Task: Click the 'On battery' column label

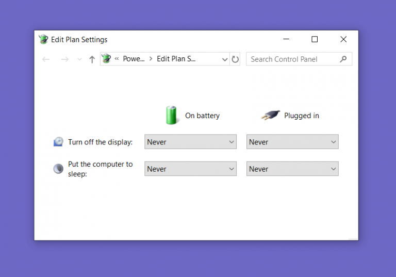Action: point(202,116)
